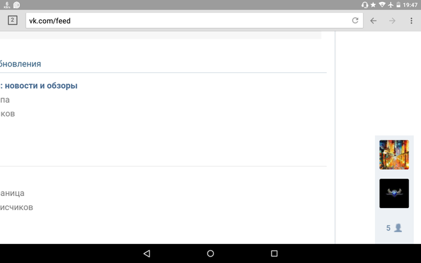The image size is (421, 263).
Task: Tap the star icon in status bar
Action: (373, 5)
